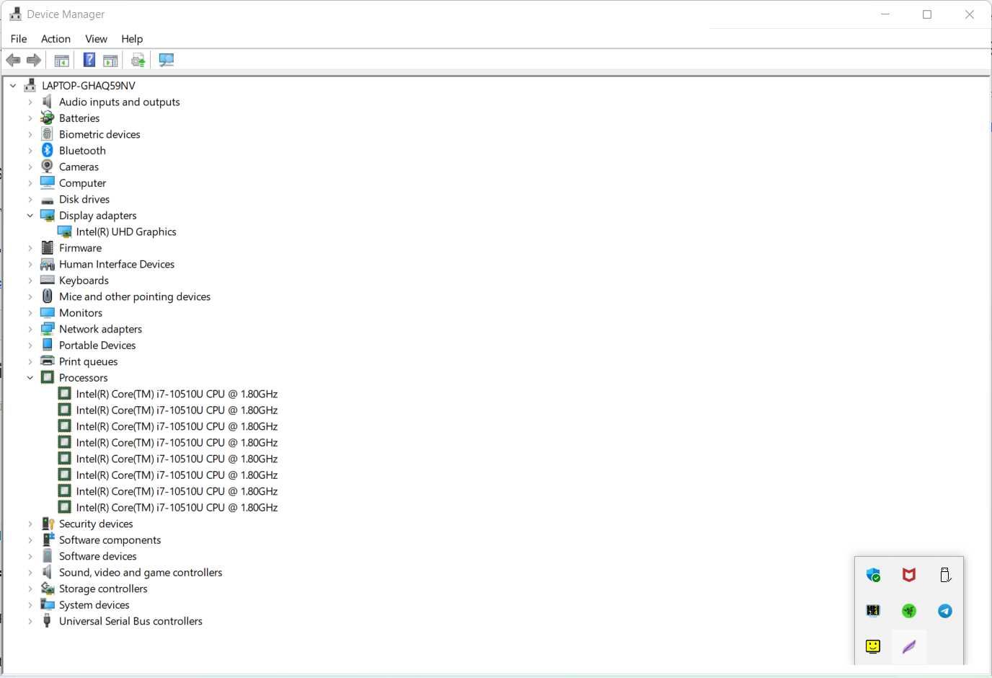Open the Help menu

(x=132, y=39)
